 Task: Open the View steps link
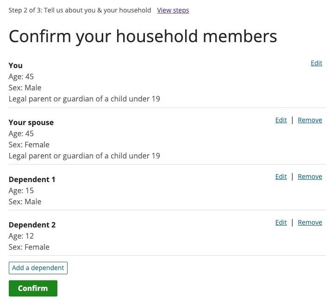(x=173, y=10)
